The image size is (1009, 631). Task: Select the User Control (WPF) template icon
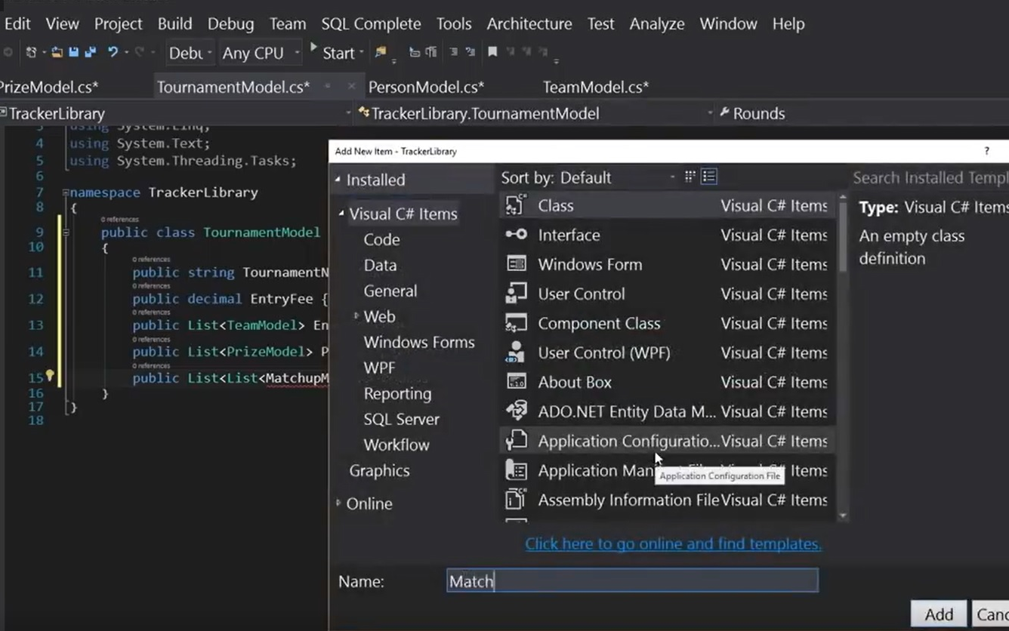tap(517, 352)
